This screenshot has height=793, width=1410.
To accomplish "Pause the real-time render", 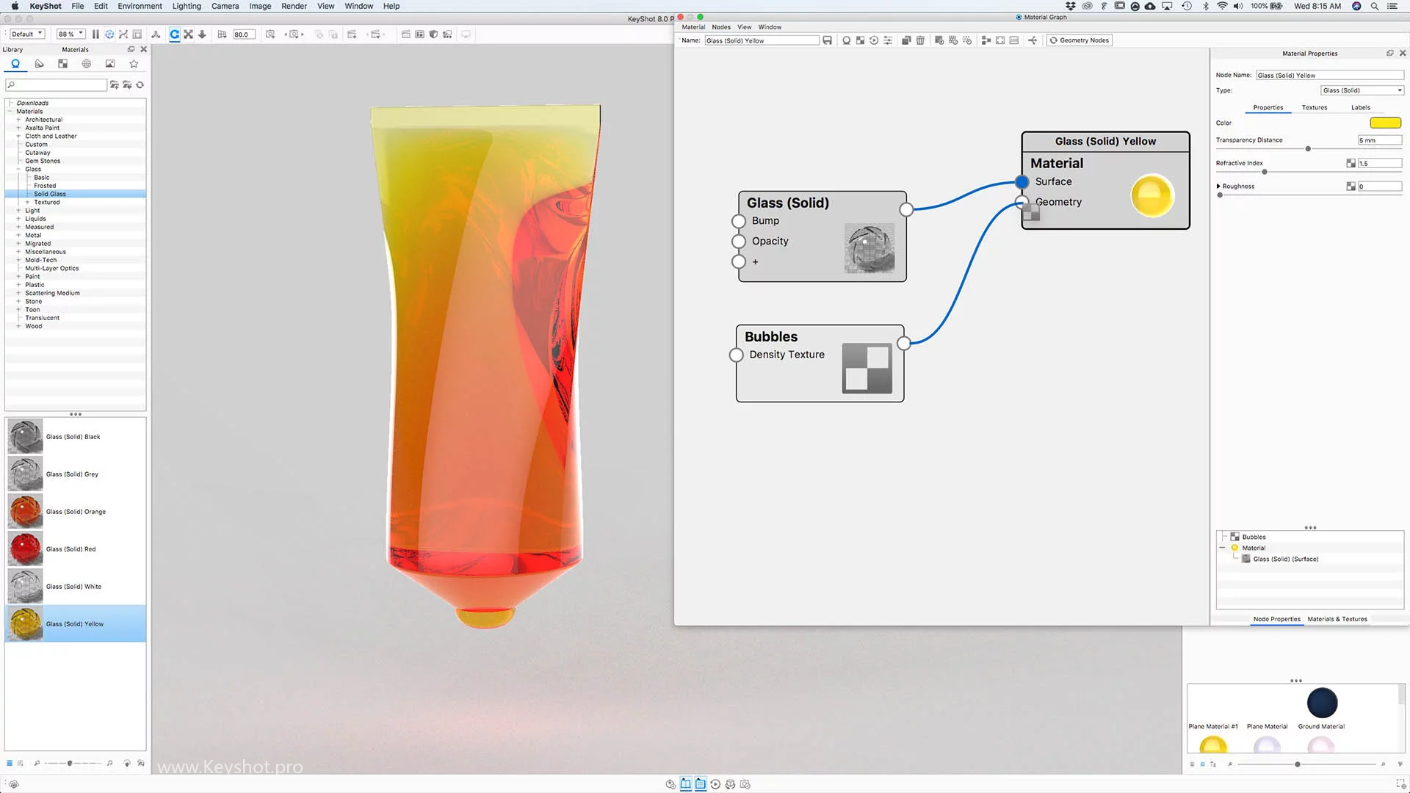I will (95, 35).
